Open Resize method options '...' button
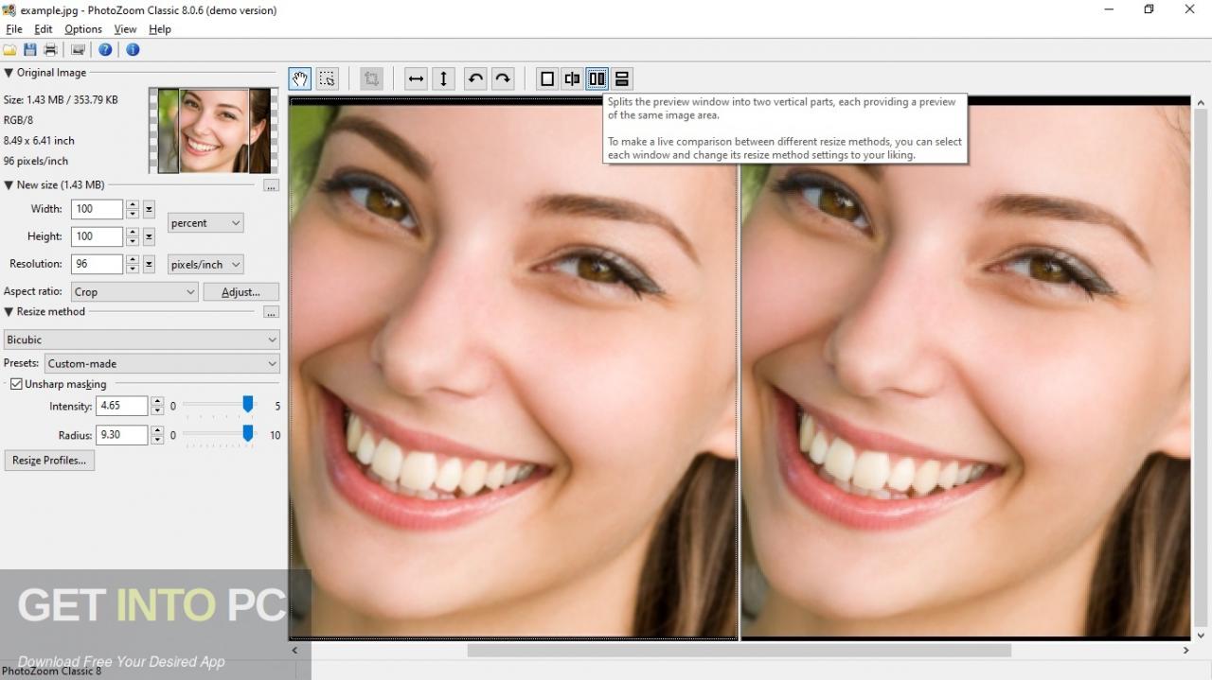The height and width of the screenshot is (680, 1212). coord(271,312)
